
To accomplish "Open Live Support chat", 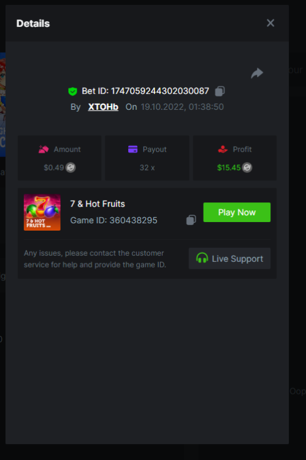I will pos(229,258).
